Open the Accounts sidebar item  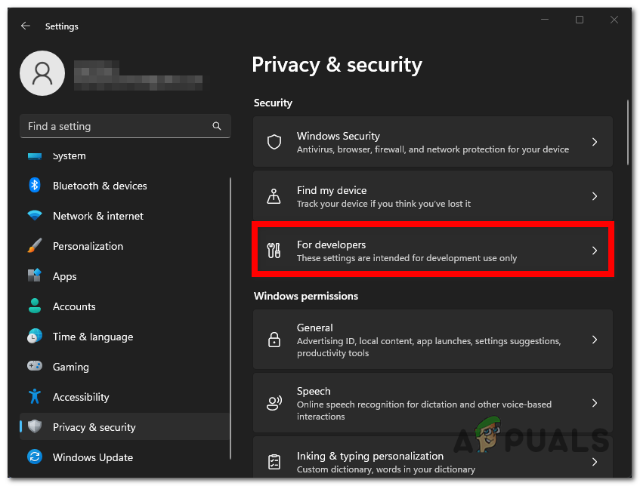pyautogui.click(x=74, y=306)
